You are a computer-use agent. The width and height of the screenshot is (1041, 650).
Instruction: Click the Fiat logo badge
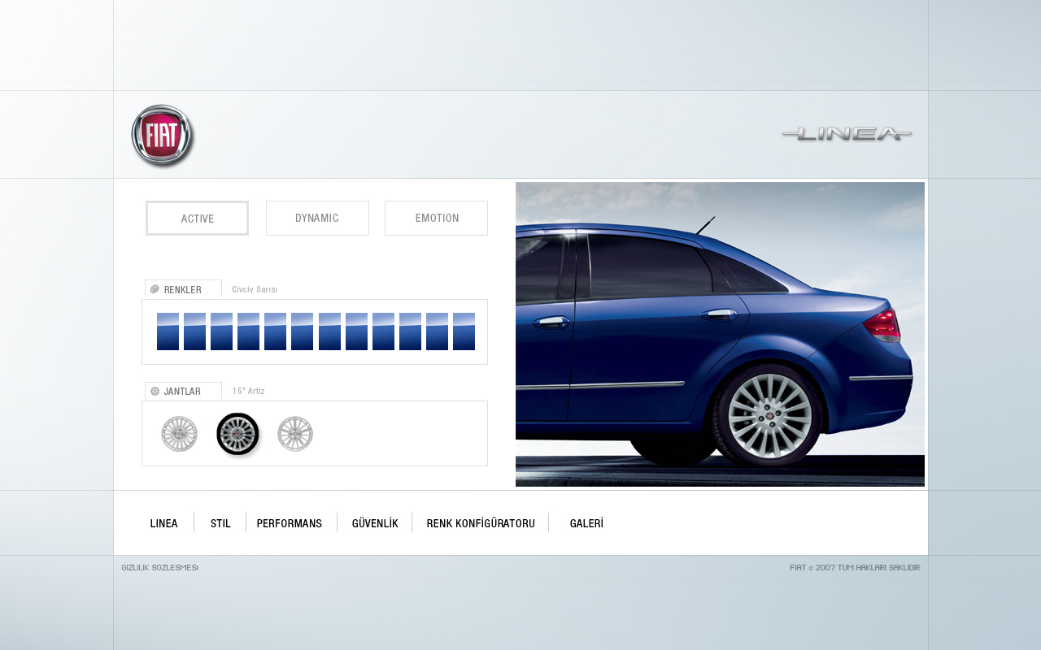(x=163, y=136)
